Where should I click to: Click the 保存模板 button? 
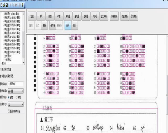(x=114, y=16)
